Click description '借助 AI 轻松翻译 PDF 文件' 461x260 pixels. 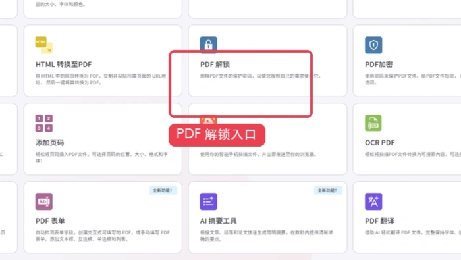(413, 232)
